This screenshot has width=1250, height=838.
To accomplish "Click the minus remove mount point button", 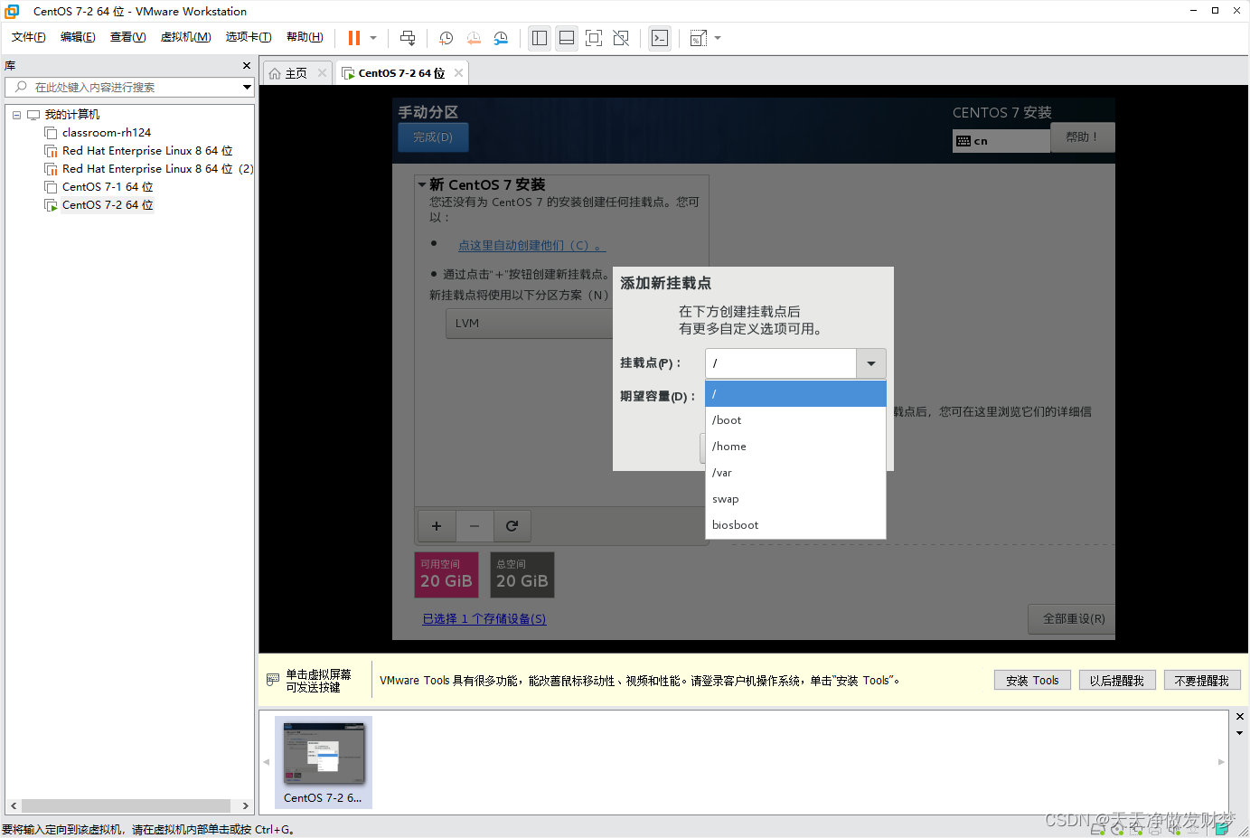I will coord(475,526).
